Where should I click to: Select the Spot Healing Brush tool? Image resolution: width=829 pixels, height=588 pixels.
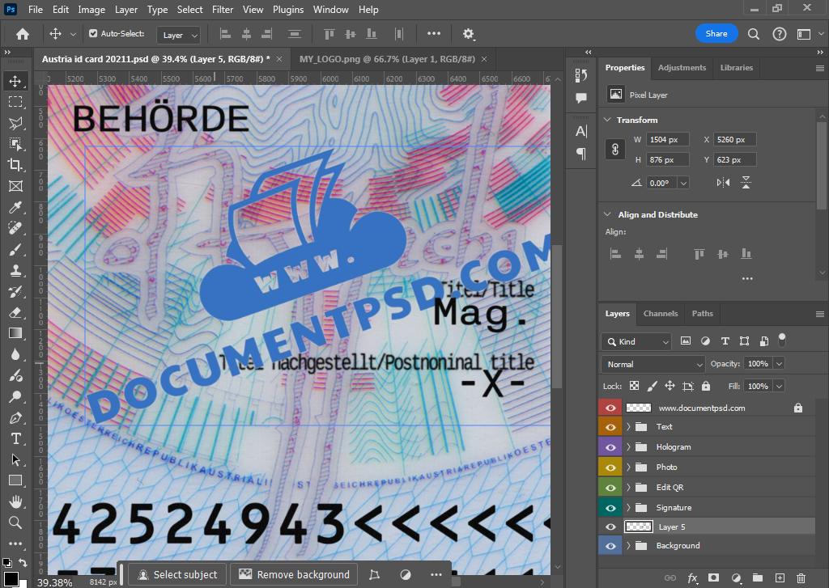tap(15, 228)
